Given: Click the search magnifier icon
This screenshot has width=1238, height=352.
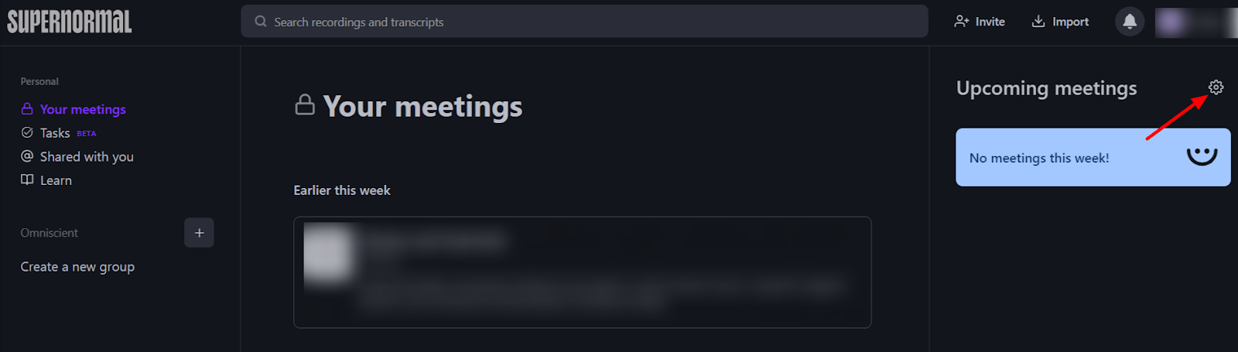Looking at the screenshot, I should tap(261, 22).
